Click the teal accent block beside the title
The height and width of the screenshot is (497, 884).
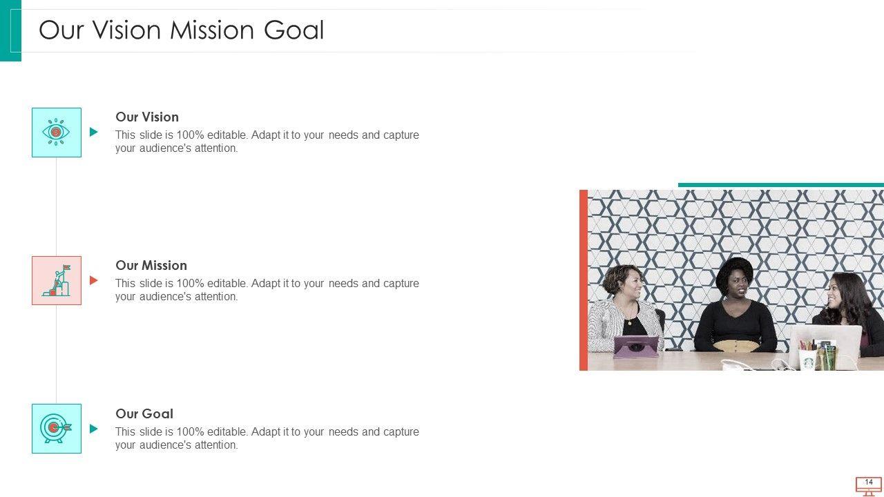(x=10, y=30)
